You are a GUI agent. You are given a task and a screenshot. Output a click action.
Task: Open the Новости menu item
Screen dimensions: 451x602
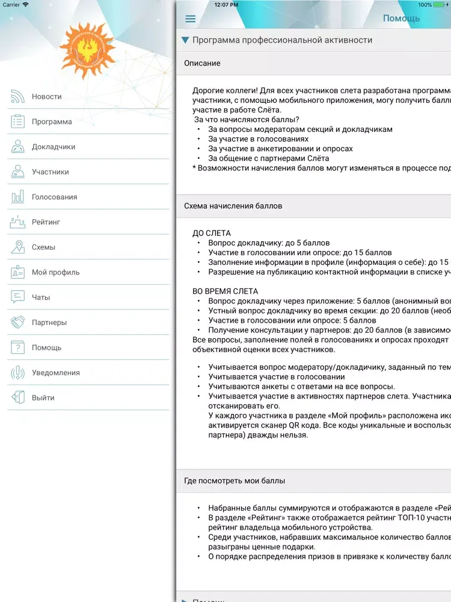pos(88,96)
